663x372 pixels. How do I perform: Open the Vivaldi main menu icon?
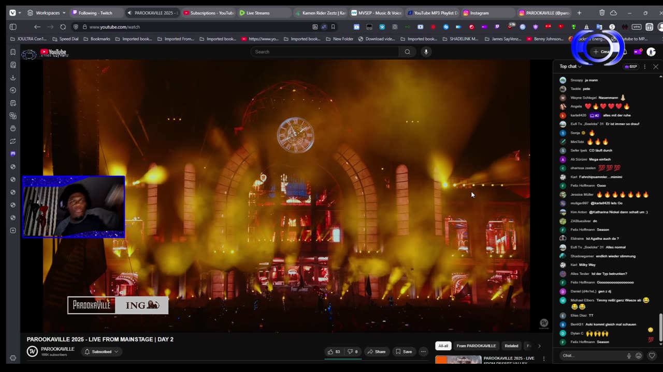[12, 13]
